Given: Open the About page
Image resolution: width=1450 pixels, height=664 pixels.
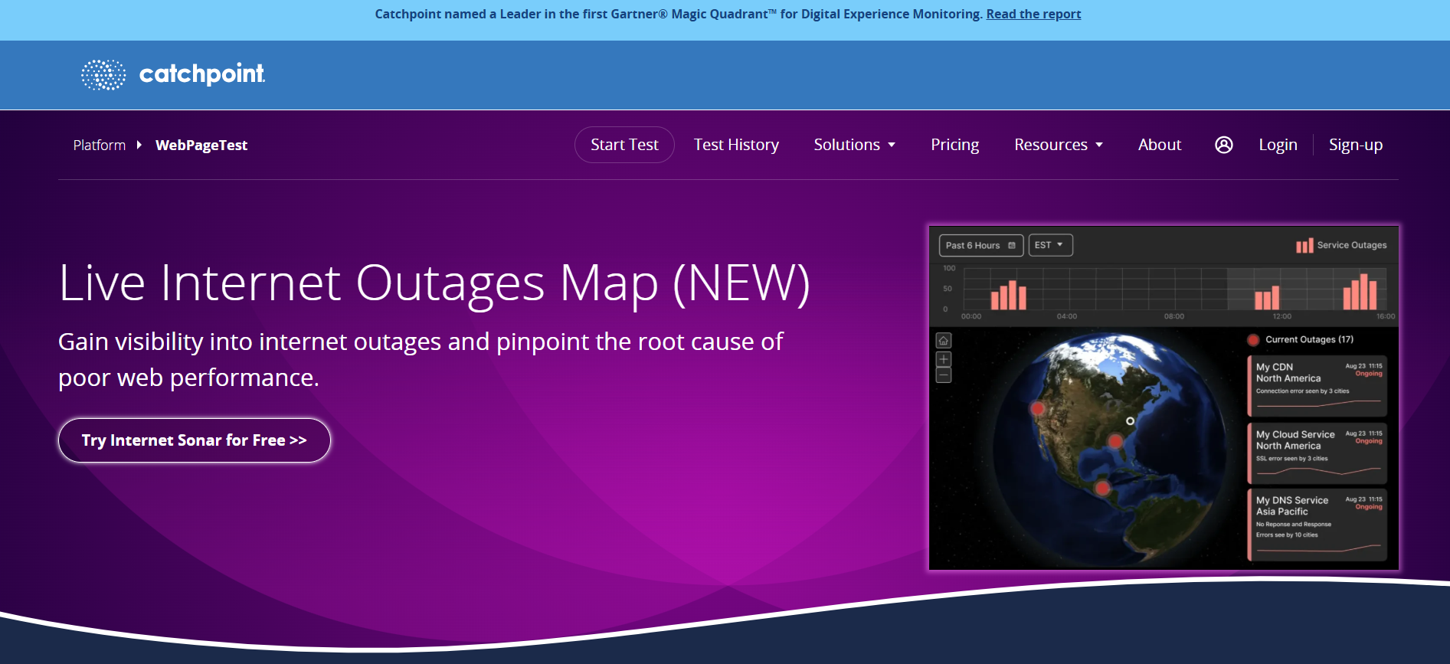Looking at the screenshot, I should [x=1159, y=145].
